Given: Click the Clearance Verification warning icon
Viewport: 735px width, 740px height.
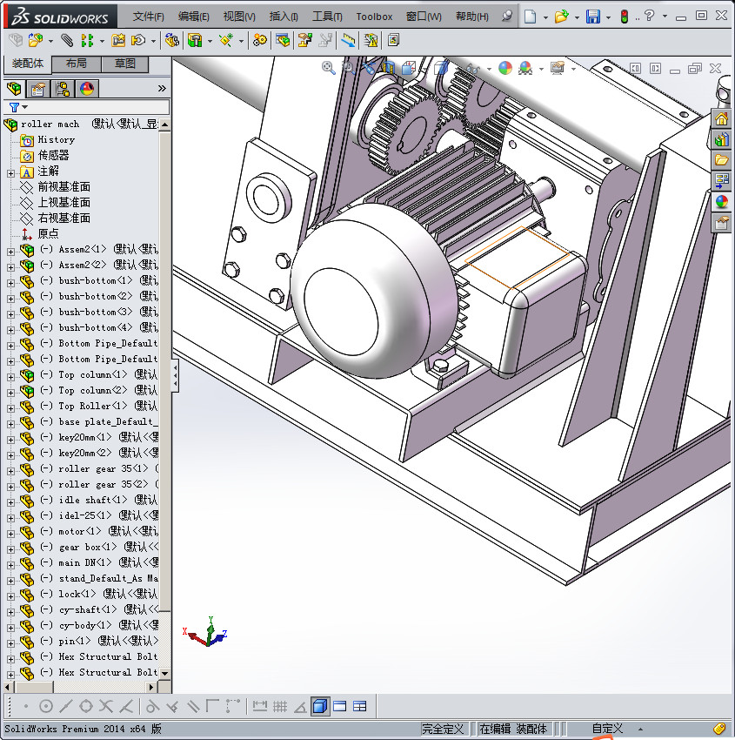Looking at the screenshot, I should click(371, 41).
